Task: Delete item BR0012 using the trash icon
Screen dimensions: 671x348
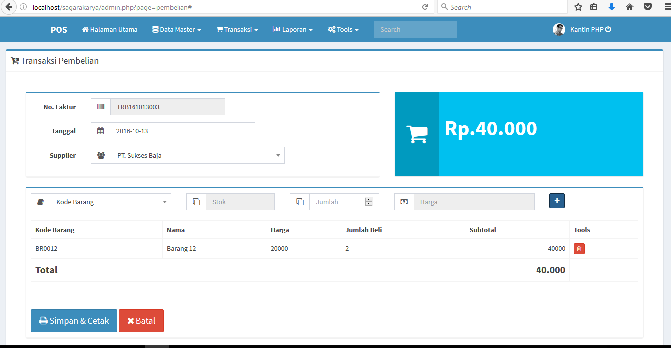Action: (x=579, y=248)
